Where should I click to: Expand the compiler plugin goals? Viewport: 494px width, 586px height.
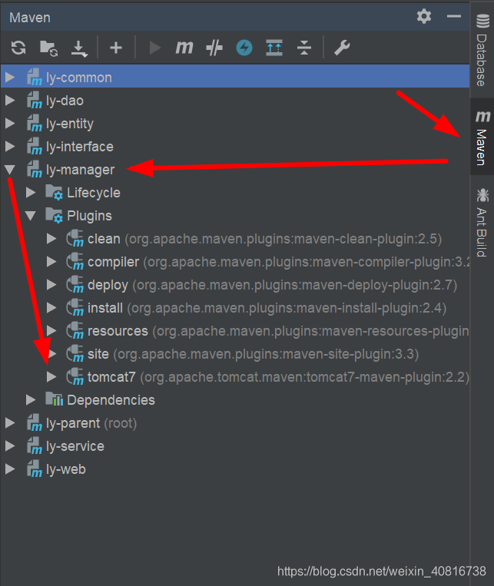[x=51, y=262]
